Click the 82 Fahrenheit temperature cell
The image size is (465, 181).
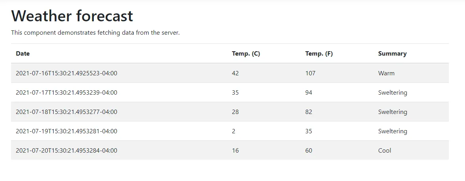[x=309, y=112]
